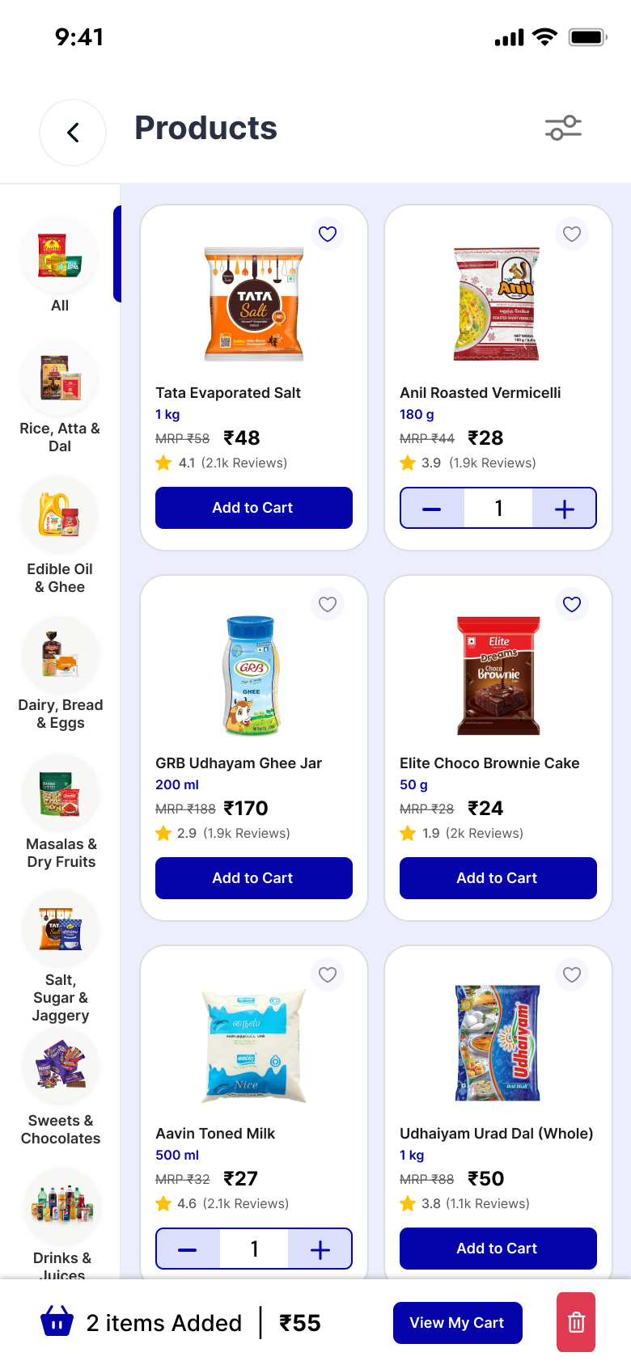Increase Anil Roasted Vermicelli quantity
The height and width of the screenshot is (1365, 631).
(564, 509)
